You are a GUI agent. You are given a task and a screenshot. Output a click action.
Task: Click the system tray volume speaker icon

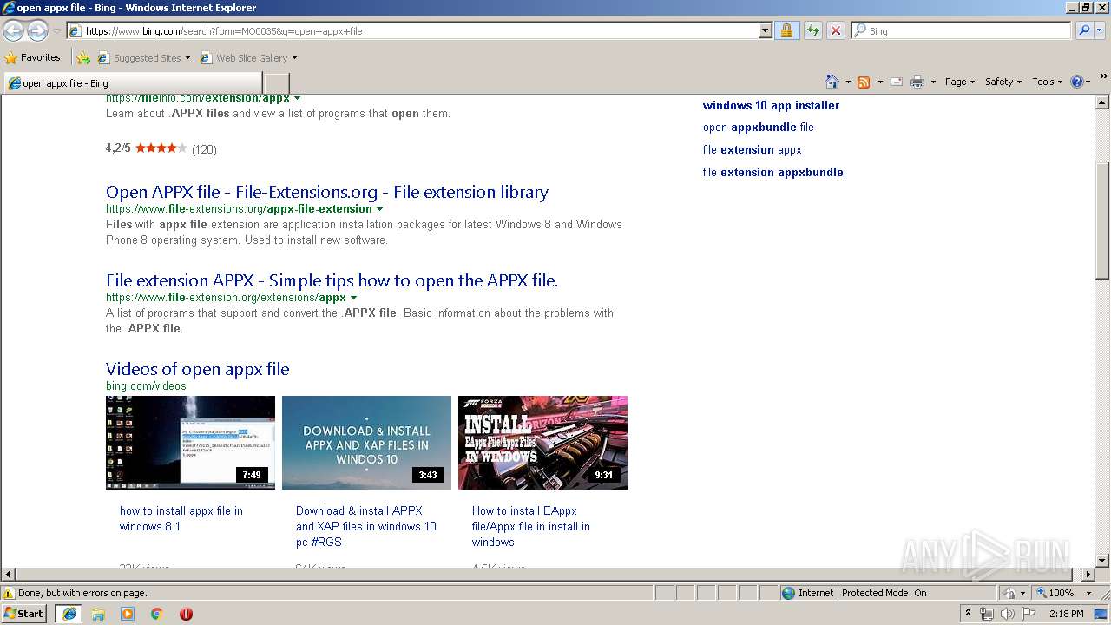(x=1006, y=614)
